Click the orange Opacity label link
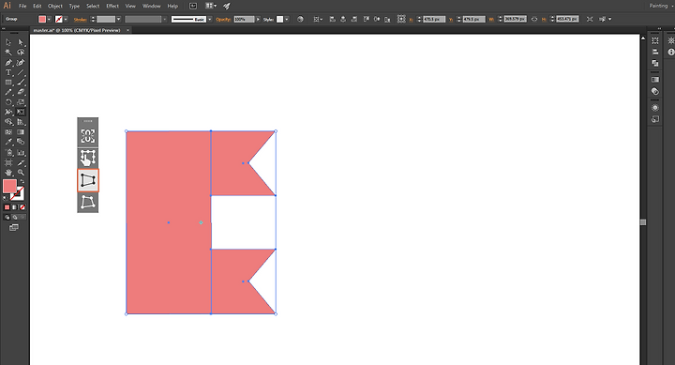This screenshot has width=675, height=365. point(223,20)
